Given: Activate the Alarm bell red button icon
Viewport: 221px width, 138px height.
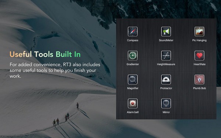Looking at the screenshot, I should [133, 103].
